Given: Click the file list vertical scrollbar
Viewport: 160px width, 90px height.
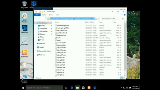Looking at the screenshot, I should click(125, 46).
